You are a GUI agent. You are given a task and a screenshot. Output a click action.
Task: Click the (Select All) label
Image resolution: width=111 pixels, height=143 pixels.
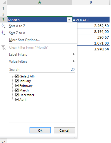tap(27, 76)
